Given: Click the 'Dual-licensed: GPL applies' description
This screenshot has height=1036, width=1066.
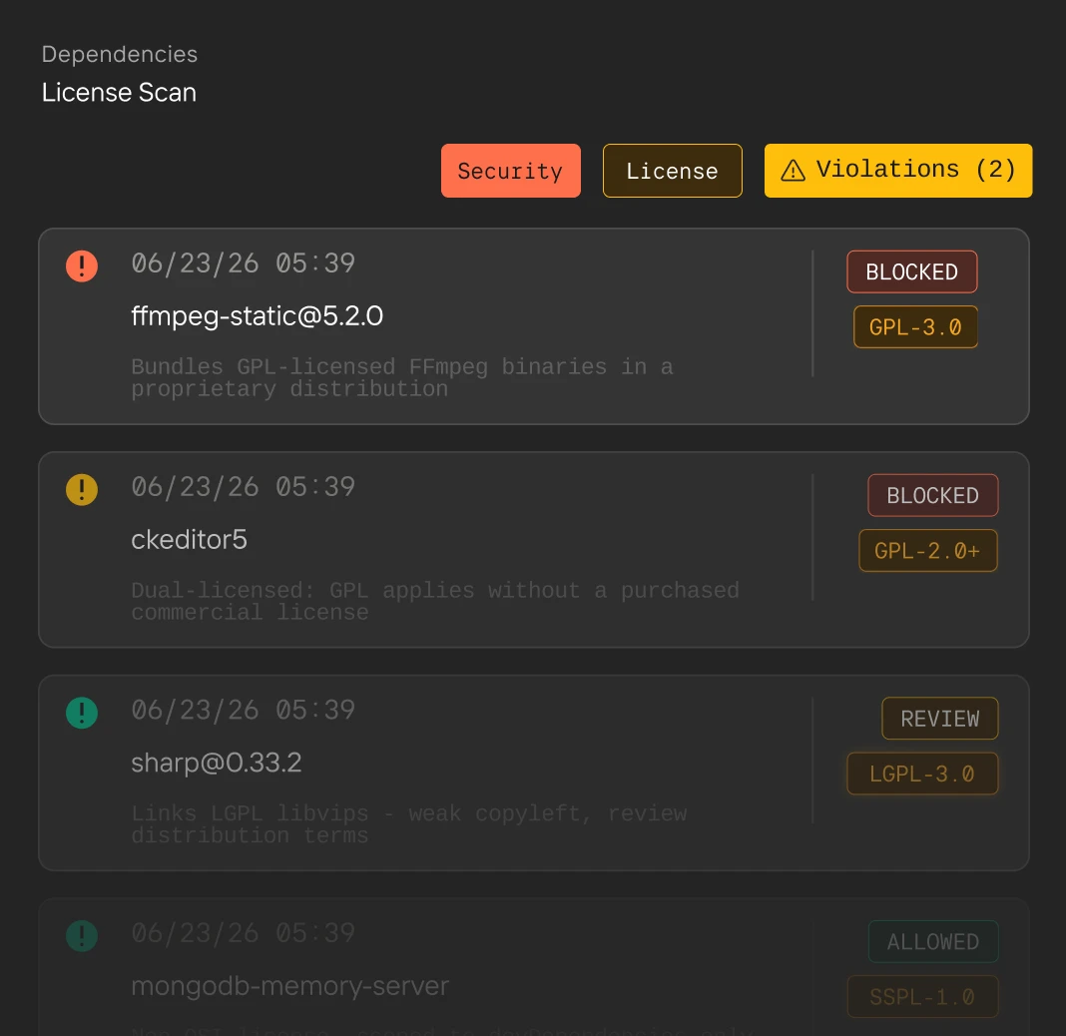Looking at the screenshot, I should (x=435, y=602).
